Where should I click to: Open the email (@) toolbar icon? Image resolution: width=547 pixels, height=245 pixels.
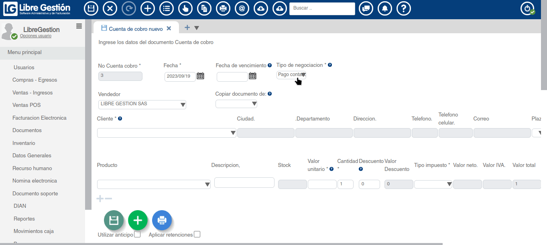[x=242, y=8]
